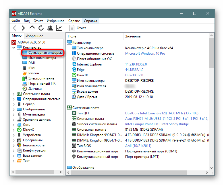Go forward with the right arrow toolbar icon
Screen dimensions: 224x185
(x=23, y=28)
